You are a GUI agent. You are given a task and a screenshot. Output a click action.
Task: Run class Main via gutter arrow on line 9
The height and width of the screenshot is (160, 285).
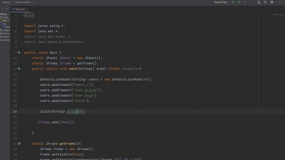tap(20, 52)
